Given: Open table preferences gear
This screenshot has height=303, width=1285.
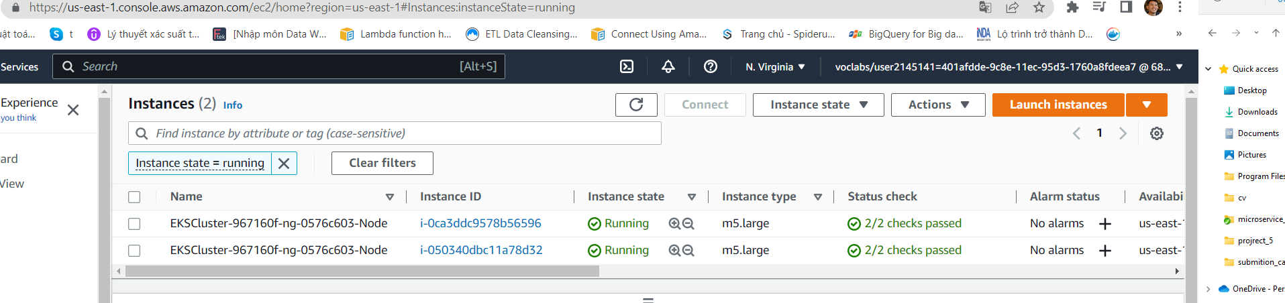Looking at the screenshot, I should (1157, 133).
